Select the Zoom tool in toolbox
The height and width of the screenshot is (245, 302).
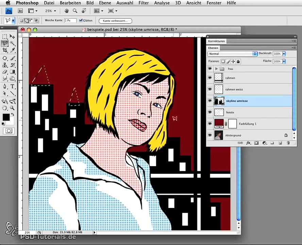(x=12, y=108)
